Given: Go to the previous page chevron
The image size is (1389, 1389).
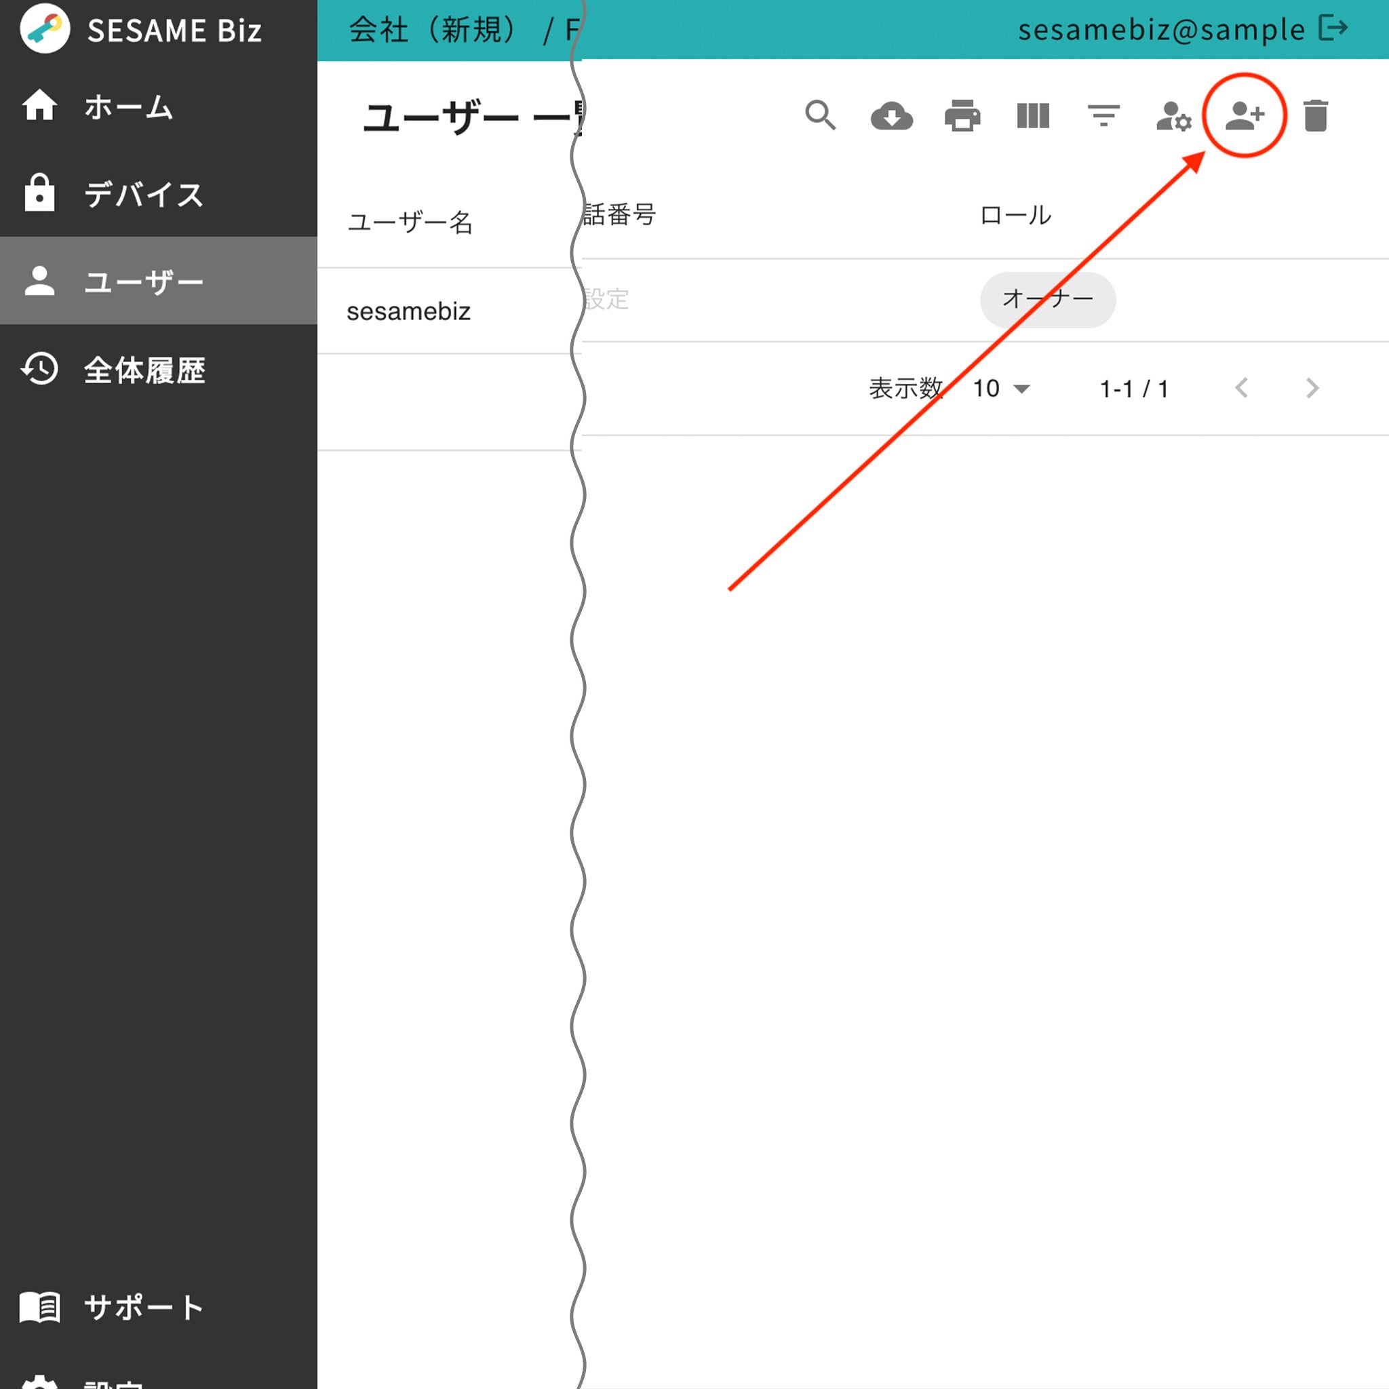Looking at the screenshot, I should point(1242,388).
